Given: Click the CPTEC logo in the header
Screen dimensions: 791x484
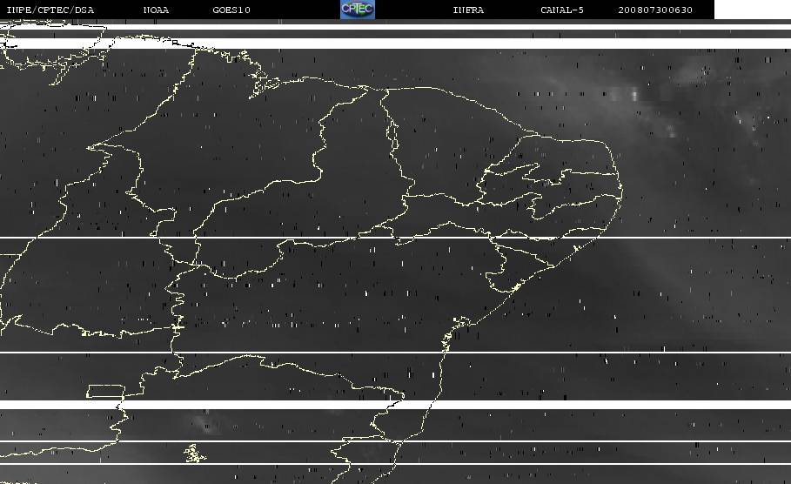Looking at the screenshot, I should (x=357, y=10).
